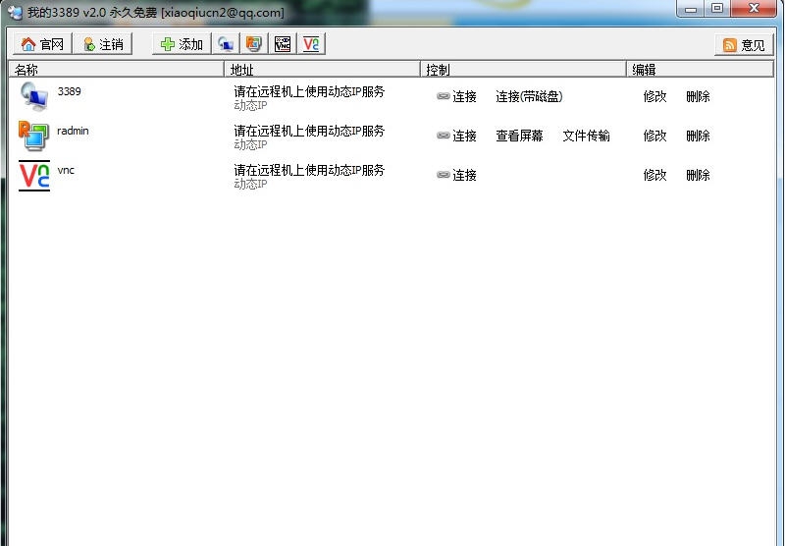Screen dimensions: 785x546
Task: Click the 地址 column header
Action: [x=323, y=70]
